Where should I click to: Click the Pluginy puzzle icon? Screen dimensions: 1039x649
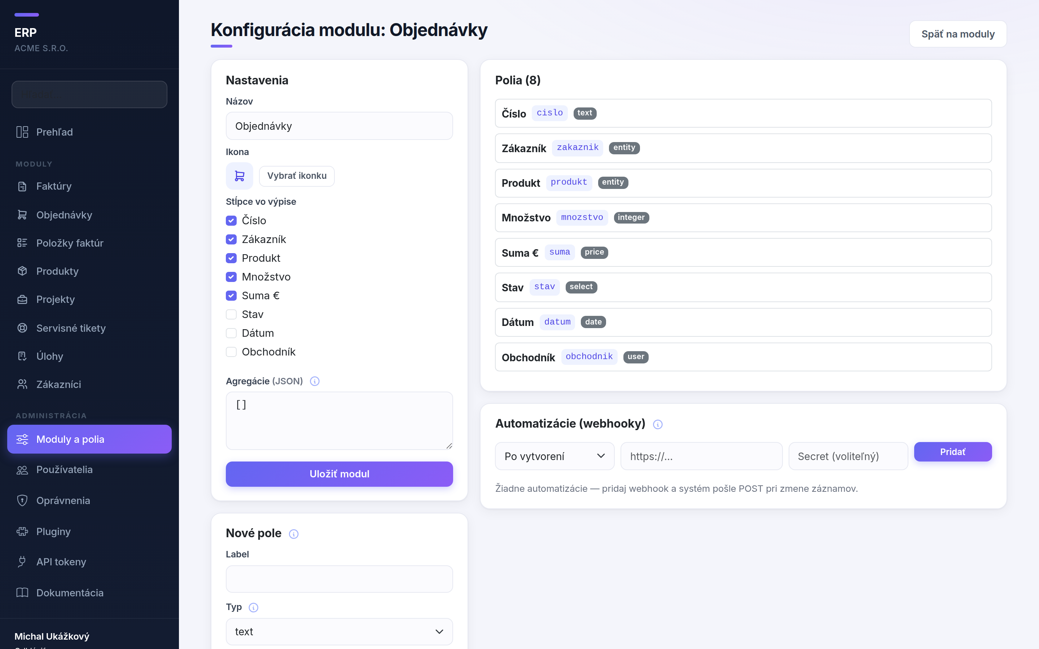22,531
